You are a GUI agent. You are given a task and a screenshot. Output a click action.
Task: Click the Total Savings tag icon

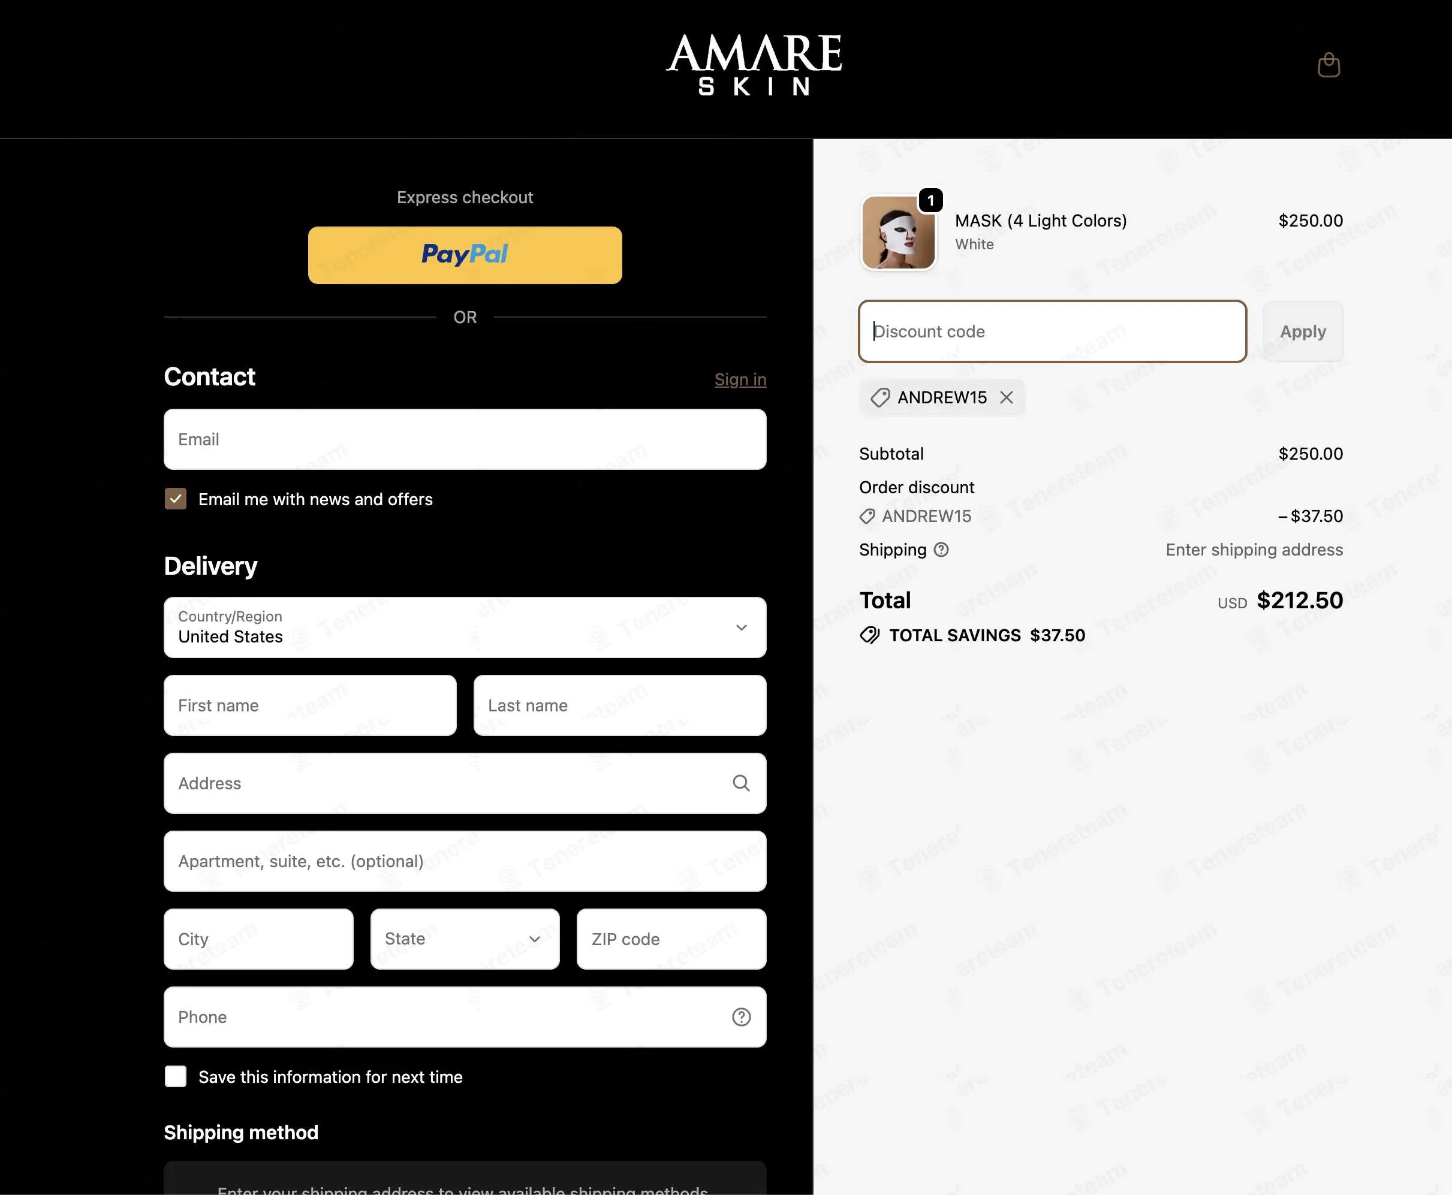click(x=869, y=635)
